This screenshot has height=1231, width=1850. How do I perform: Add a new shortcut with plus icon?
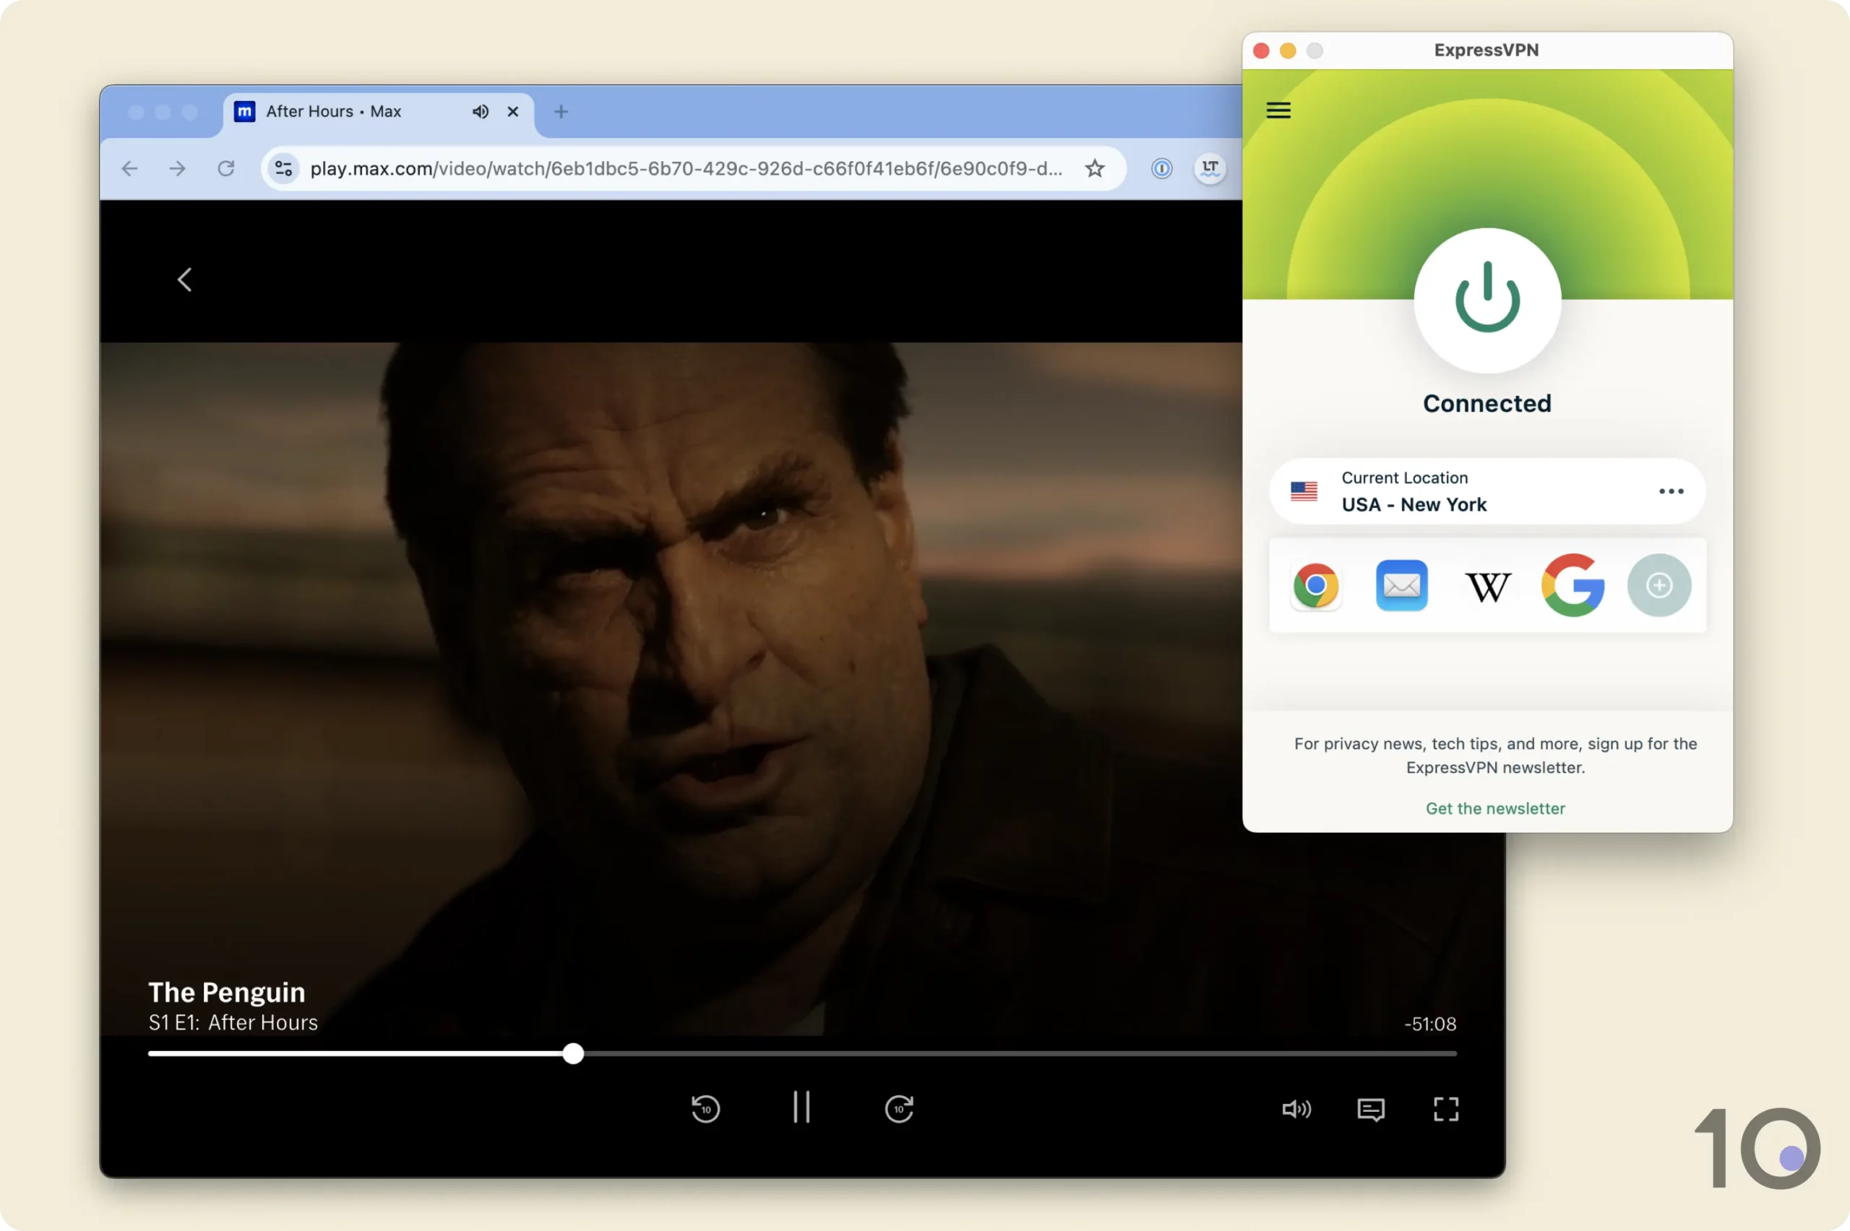(1658, 586)
